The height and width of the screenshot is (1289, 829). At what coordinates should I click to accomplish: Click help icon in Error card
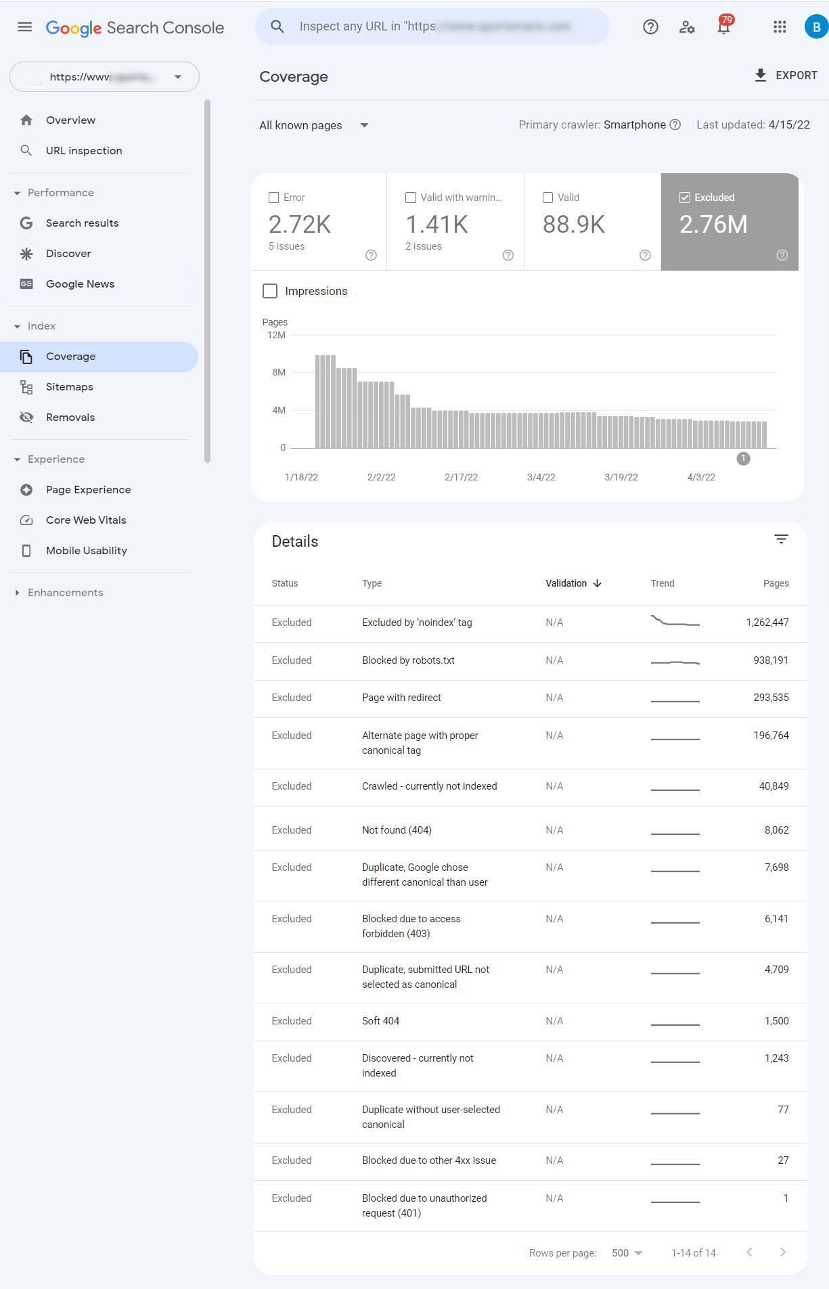(x=371, y=255)
